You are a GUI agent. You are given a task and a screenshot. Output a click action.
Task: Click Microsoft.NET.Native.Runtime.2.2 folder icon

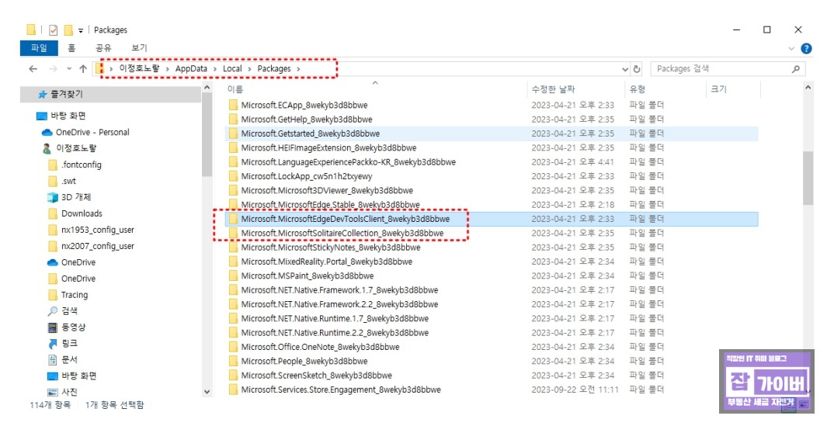pyautogui.click(x=233, y=333)
